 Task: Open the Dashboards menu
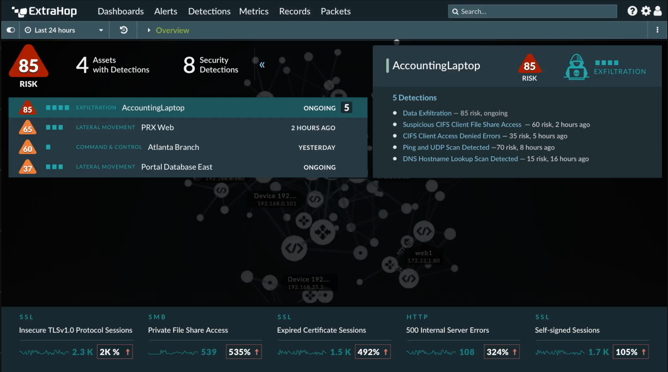[x=121, y=11]
